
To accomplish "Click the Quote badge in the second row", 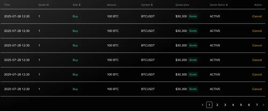I will click(193, 31).
